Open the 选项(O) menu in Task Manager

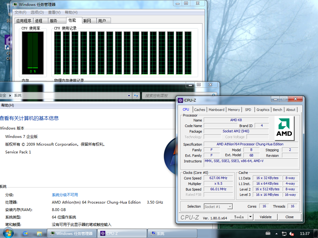pyautogui.click(x=37, y=12)
